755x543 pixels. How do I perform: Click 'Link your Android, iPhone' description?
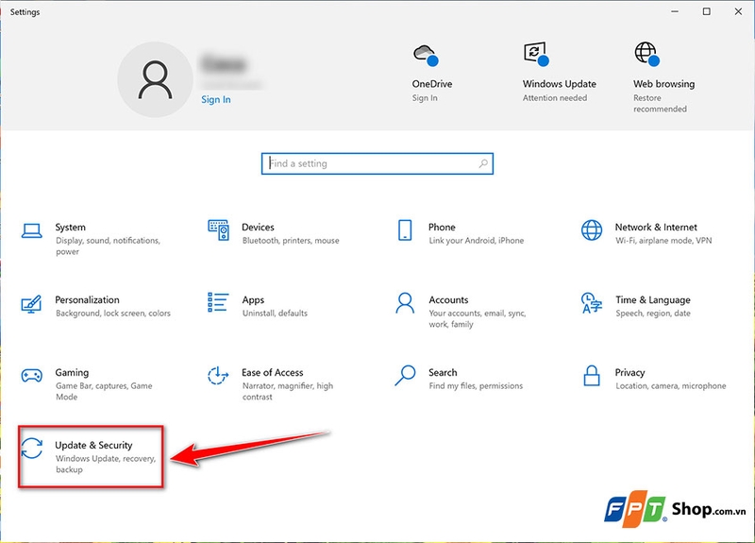(x=477, y=241)
